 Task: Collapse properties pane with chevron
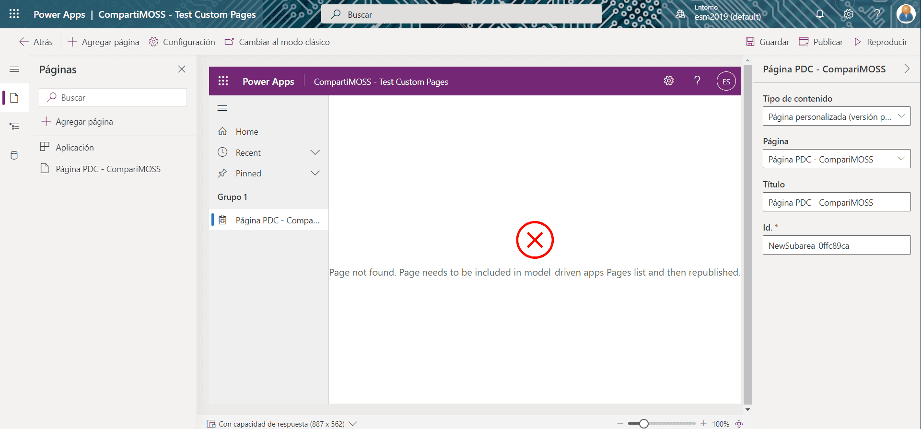point(907,69)
